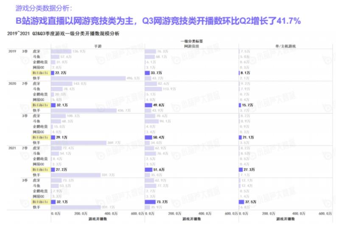Select the 单/主机游戏 column header
Screen dimensions: 339x229
[x=286, y=46]
